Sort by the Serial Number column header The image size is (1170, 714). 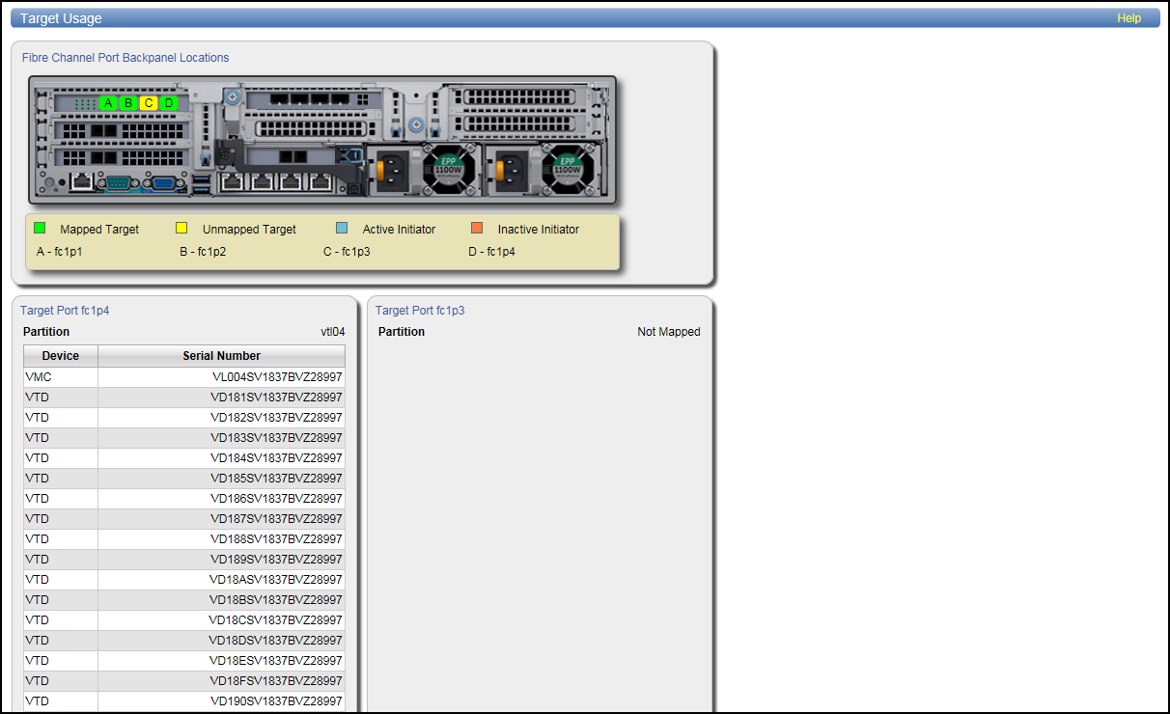[x=221, y=356]
